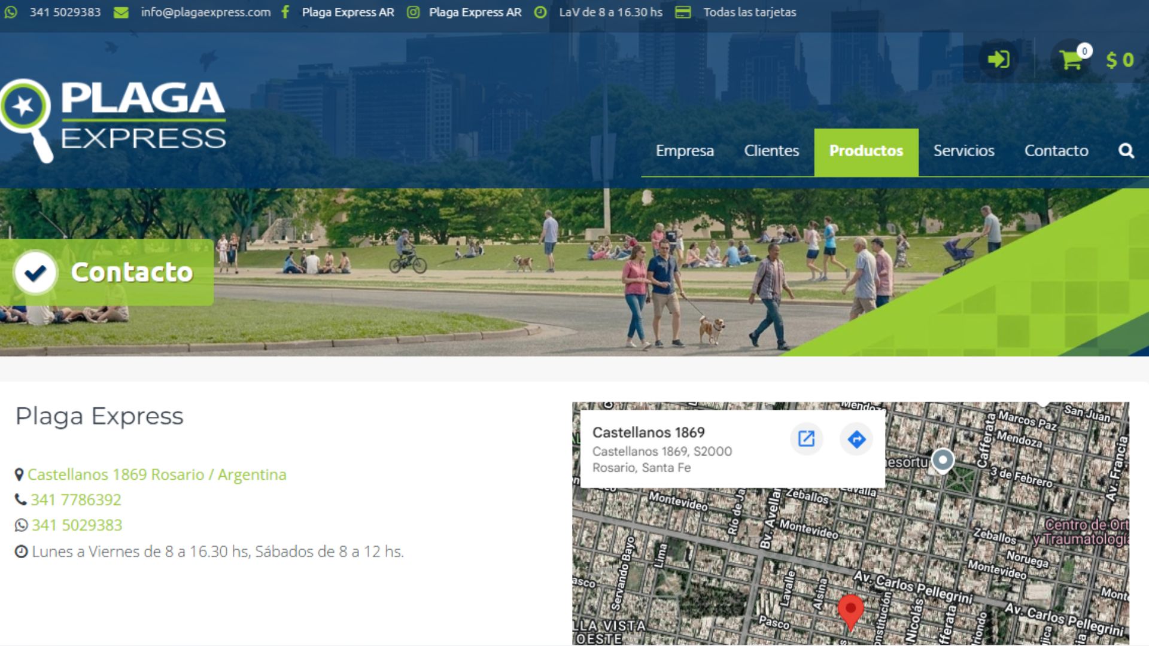
Task: Click the 'Todas las tarjetas' text
Action: (x=749, y=12)
